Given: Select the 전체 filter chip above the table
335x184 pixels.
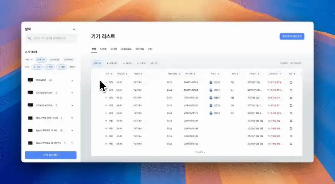Looking at the screenshot, I should coord(97,63).
